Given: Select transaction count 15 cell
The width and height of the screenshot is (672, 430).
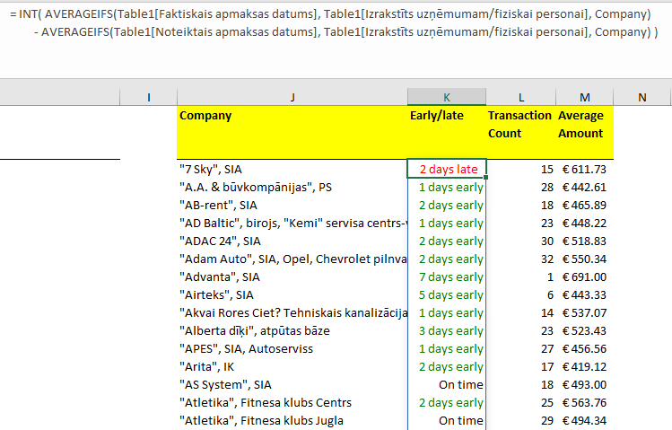Looking at the screenshot, I should 521,169.
